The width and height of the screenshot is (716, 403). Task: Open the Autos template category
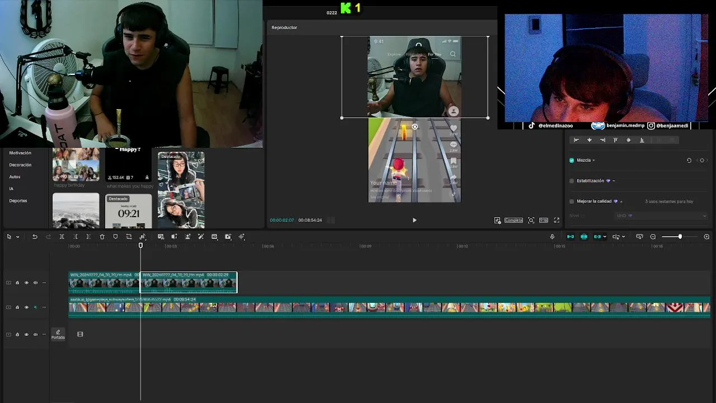15,177
